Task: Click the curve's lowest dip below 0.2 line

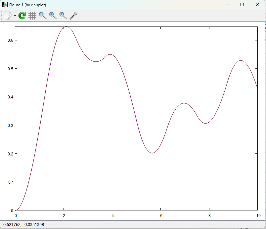Action: (152, 153)
